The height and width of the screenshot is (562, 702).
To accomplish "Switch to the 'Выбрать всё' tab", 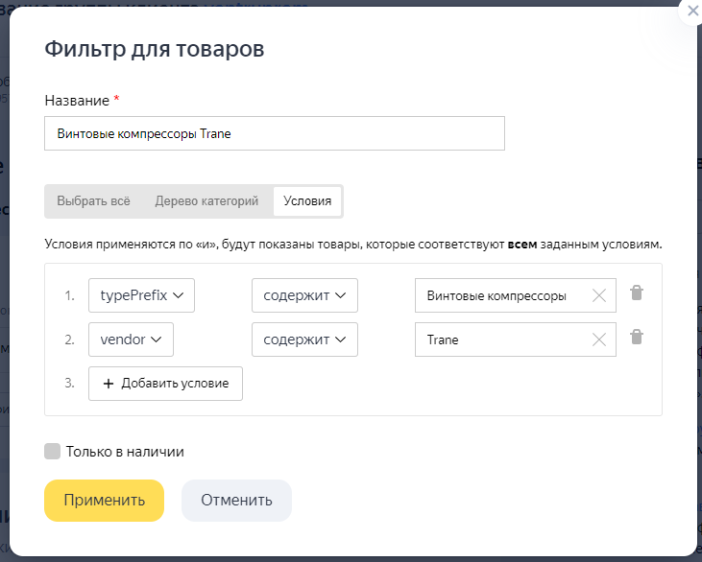I will pos(93,201).
